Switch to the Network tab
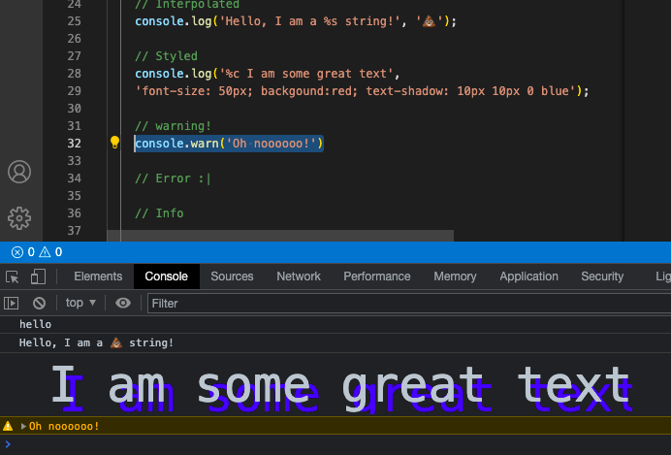The width and height of the screenshot is (671, 455). point(299,276)
